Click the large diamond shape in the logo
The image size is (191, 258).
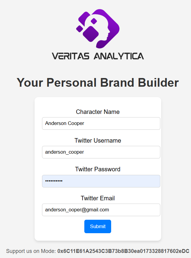coord(90,33)
